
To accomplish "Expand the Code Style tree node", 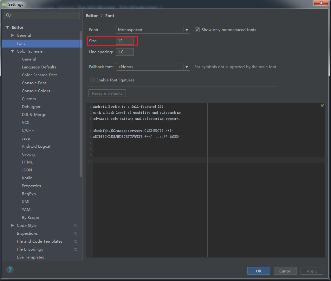I will 13,226.
